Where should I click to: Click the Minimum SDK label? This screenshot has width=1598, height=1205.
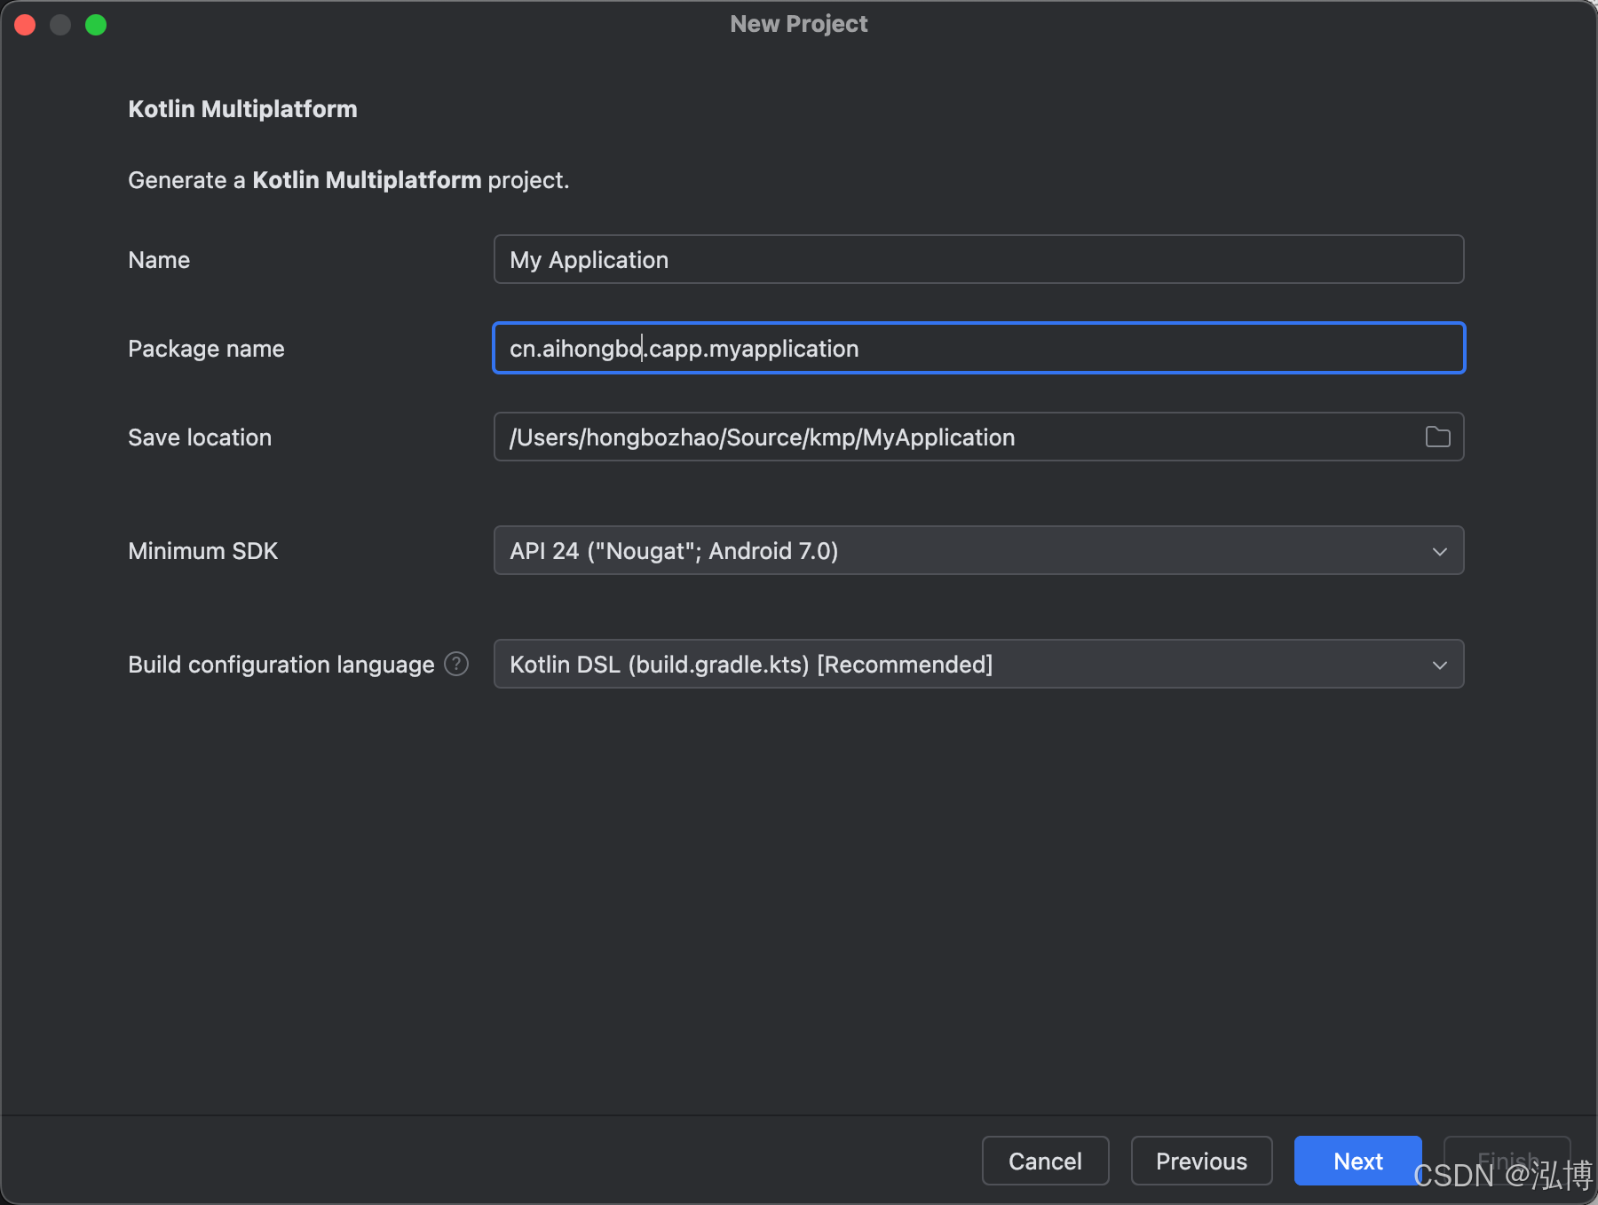(202, 551)
